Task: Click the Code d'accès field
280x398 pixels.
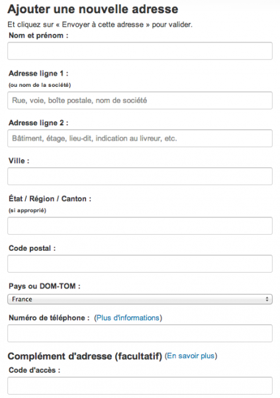Action: coord(140,385)
